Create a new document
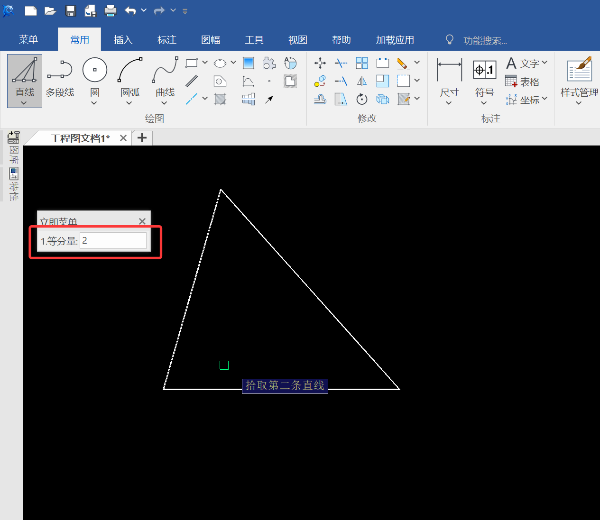This screenshot has height=520, width=600. pos(31,11)
